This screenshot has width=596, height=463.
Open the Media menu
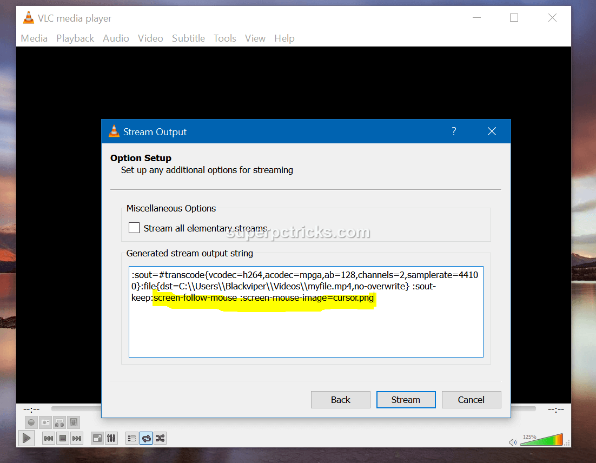(34, 38)
